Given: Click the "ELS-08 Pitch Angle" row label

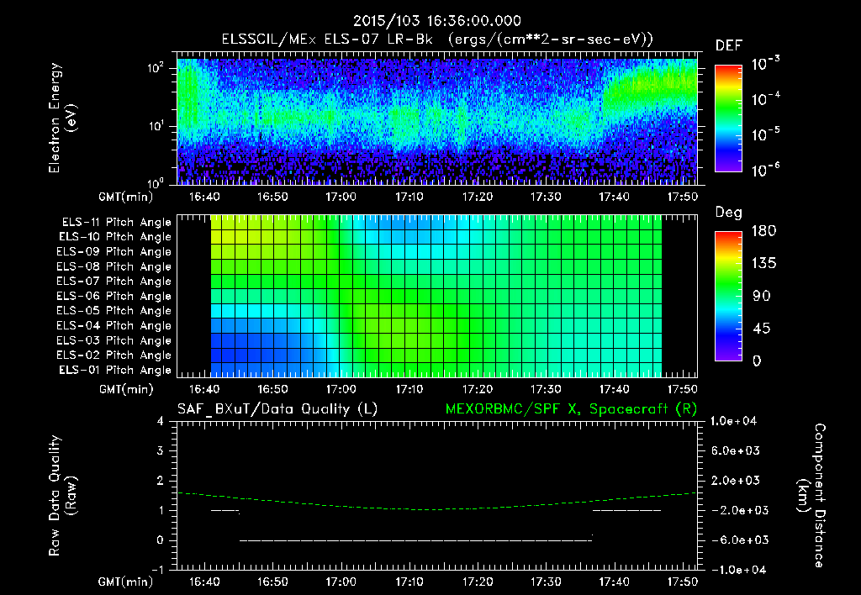Looking at the screenshot, I should tap(114, 266).
